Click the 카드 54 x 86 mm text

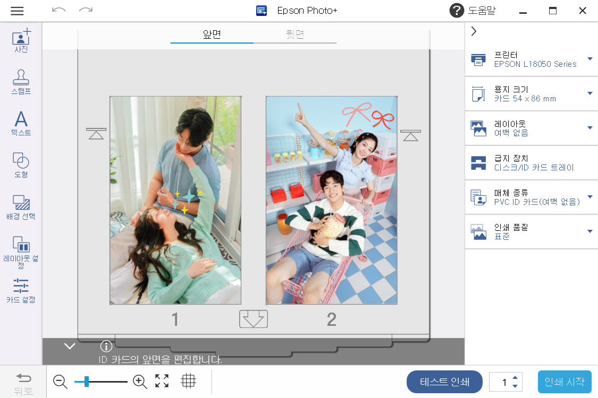point(525,99)
